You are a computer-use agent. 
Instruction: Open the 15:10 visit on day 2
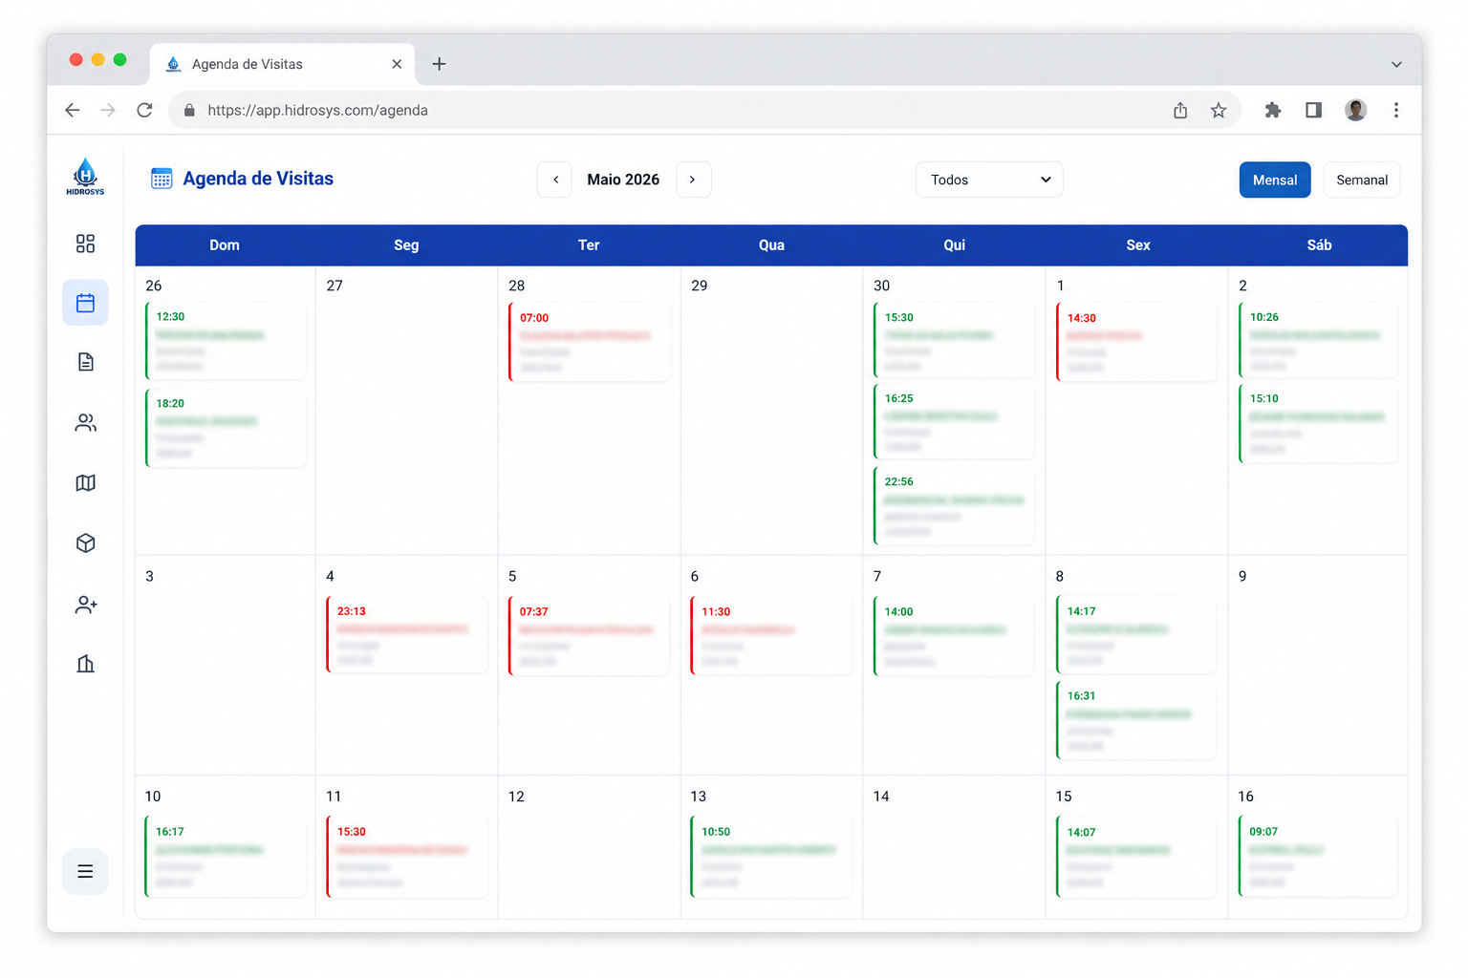tap(1319, 423)
